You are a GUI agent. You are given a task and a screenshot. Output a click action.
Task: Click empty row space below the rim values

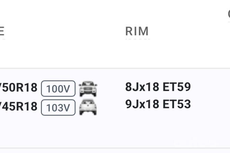click(158, 129)
